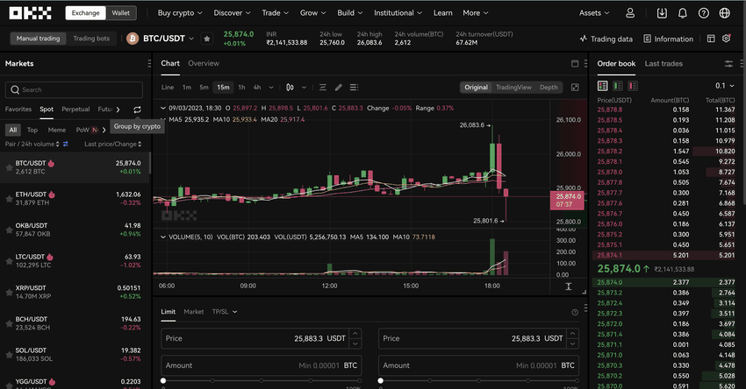The image size is (746, 389).
Task: Open the Overview tab
Action: (x=204, y=64)
